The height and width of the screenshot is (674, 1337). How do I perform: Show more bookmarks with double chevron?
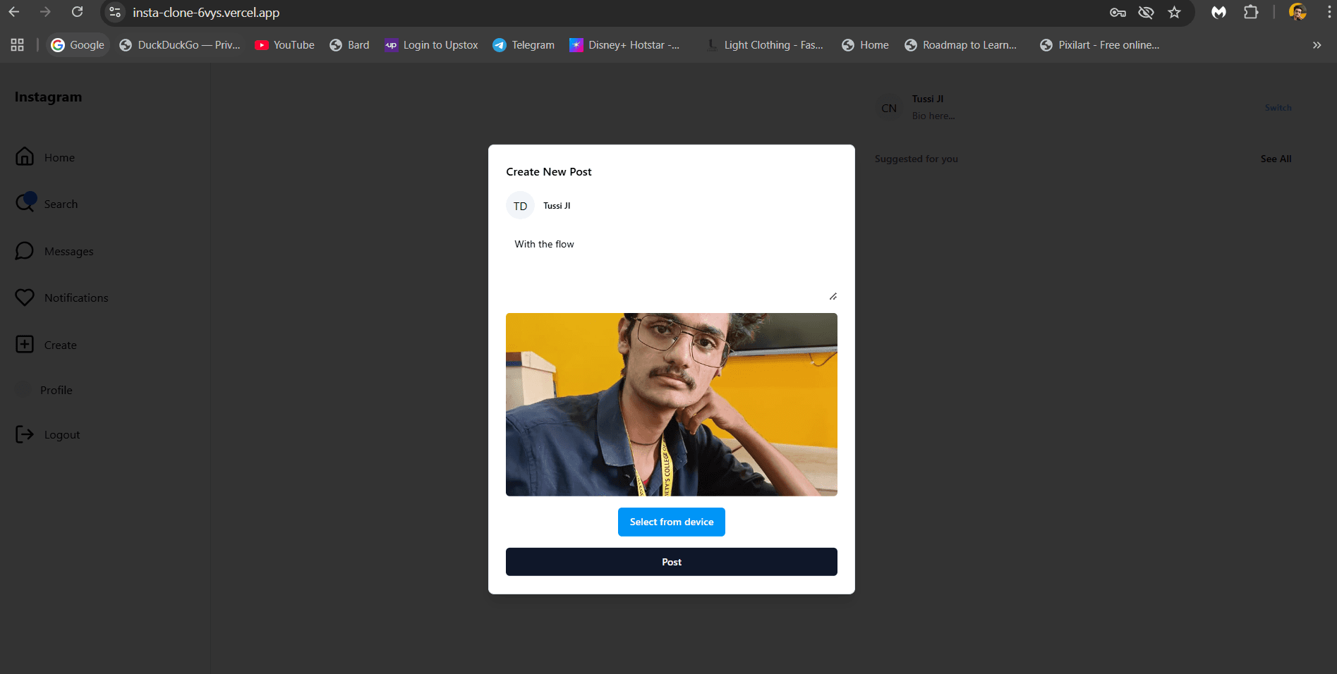1317,45
